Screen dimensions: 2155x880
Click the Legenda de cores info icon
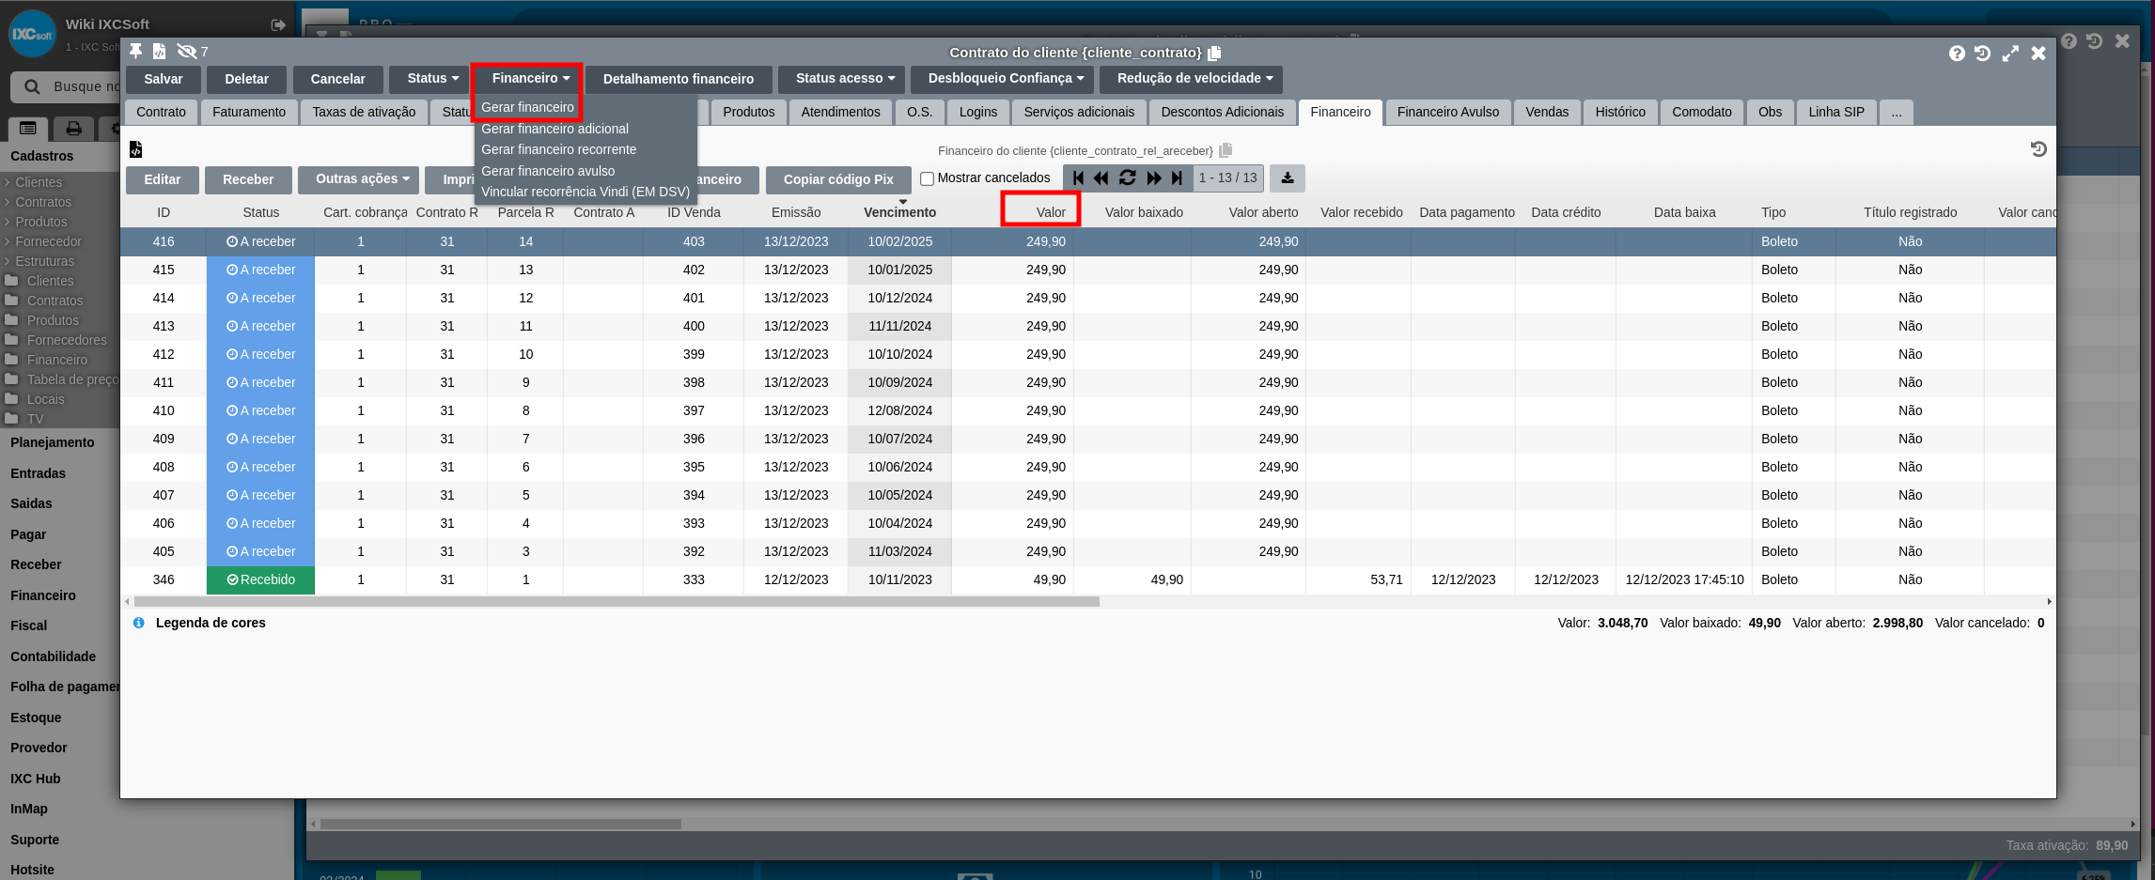pyautogui.click(x=139, y=623)
